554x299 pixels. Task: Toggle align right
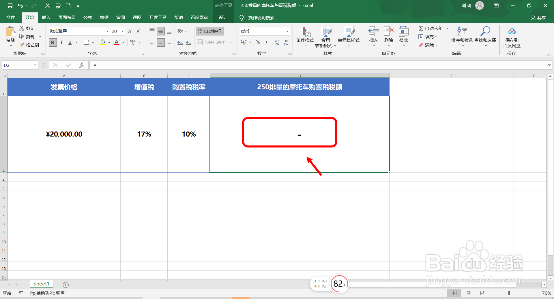pyautogui.click(x=169, y=42)
